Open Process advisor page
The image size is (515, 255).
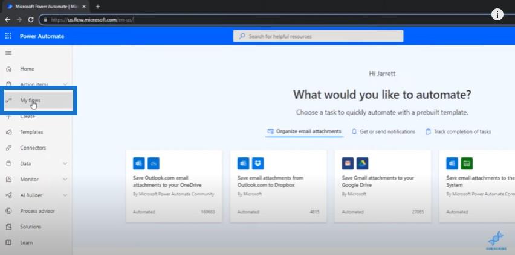36,211
